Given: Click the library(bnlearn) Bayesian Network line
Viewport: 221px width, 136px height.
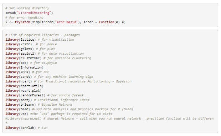Looking at the screenshot, I should tap(38, 105).
